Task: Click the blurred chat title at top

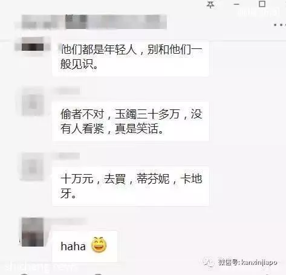Action: 94,22
